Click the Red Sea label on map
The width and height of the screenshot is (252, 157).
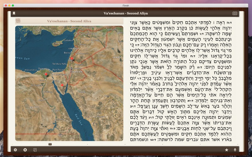click(78, 120)
